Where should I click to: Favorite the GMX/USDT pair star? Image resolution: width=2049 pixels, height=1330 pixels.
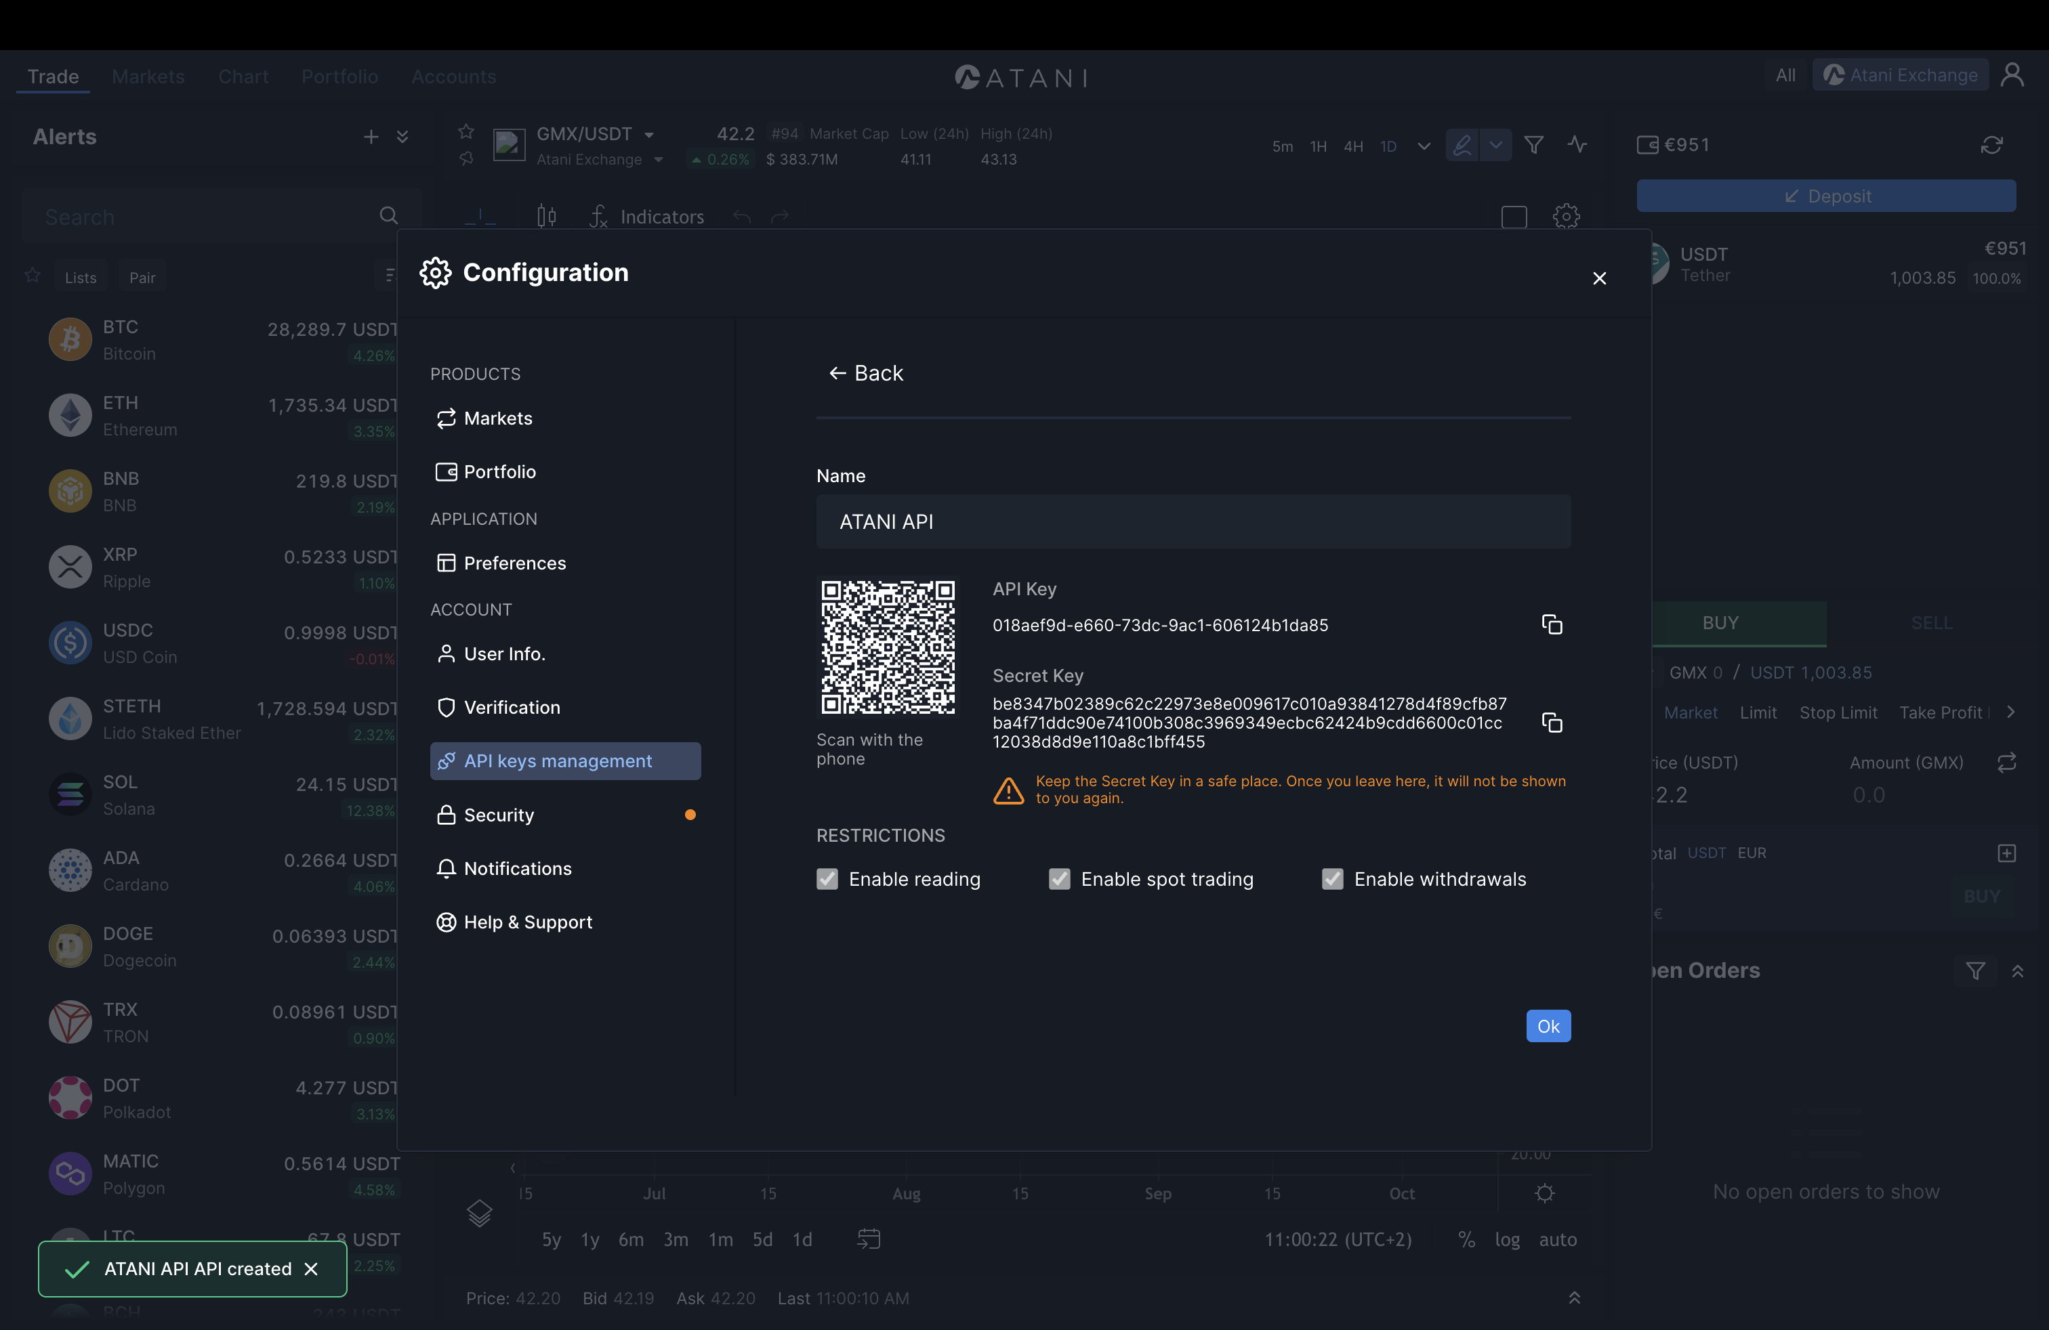coord(465,131)
